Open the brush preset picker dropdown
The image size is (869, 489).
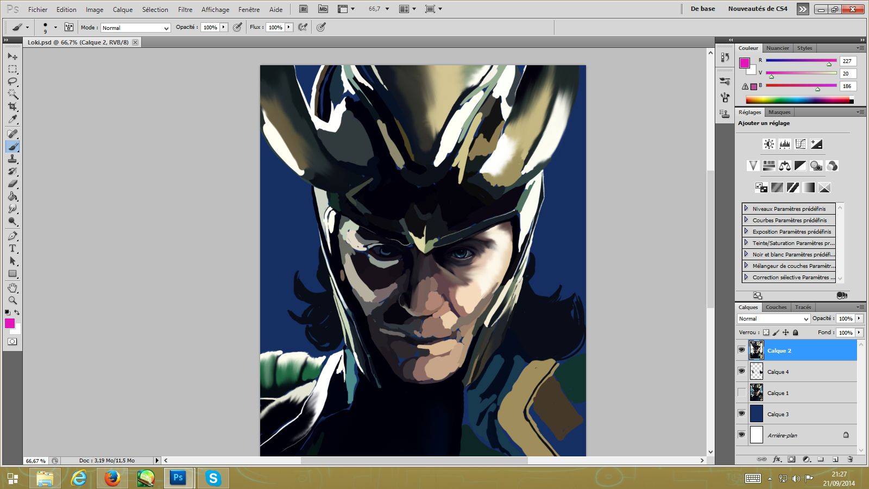point(55,27)
